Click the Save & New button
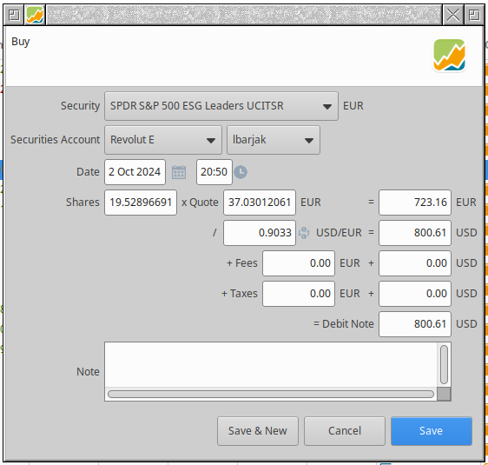Image resolution: width=488 pixels, height=465 pixels. (x=258, y=431)
